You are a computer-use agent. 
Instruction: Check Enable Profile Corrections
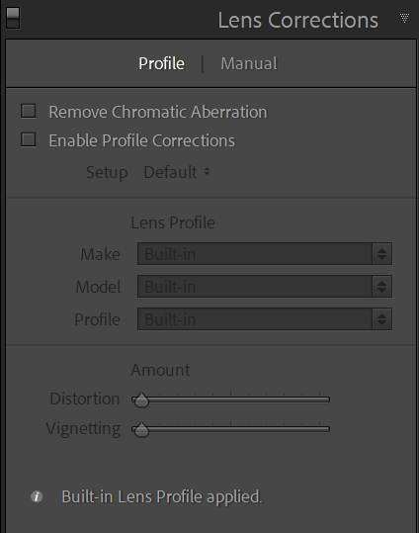29,139
